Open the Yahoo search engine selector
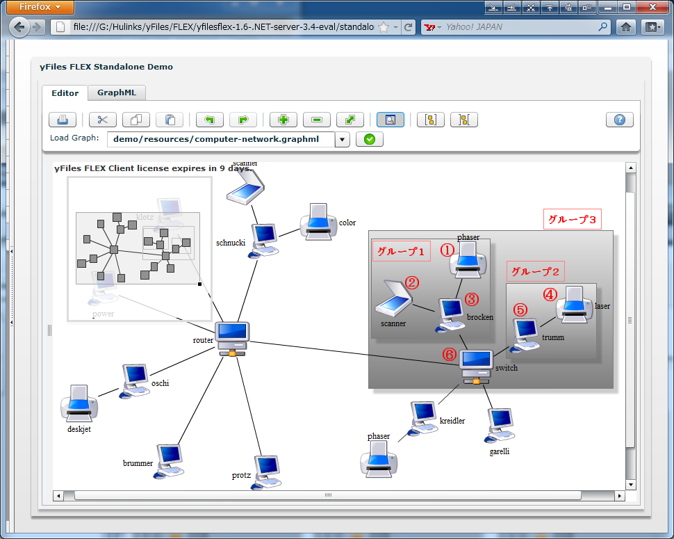This screenshot has height=539, width=674. click(432, 27)
